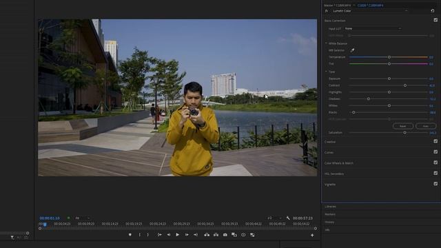The image size is (441, 248).
Task: Open Comparison View icon
Action: [x=234, y=235]
